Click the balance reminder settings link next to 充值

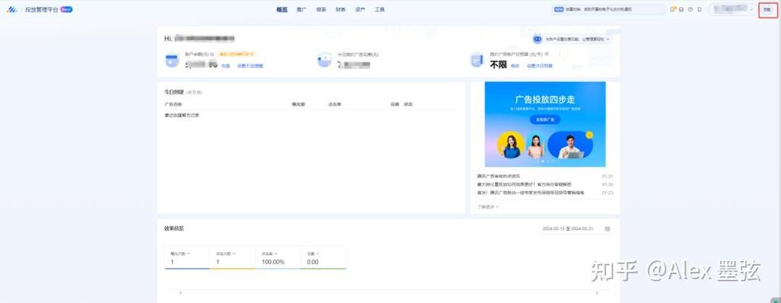250,65
